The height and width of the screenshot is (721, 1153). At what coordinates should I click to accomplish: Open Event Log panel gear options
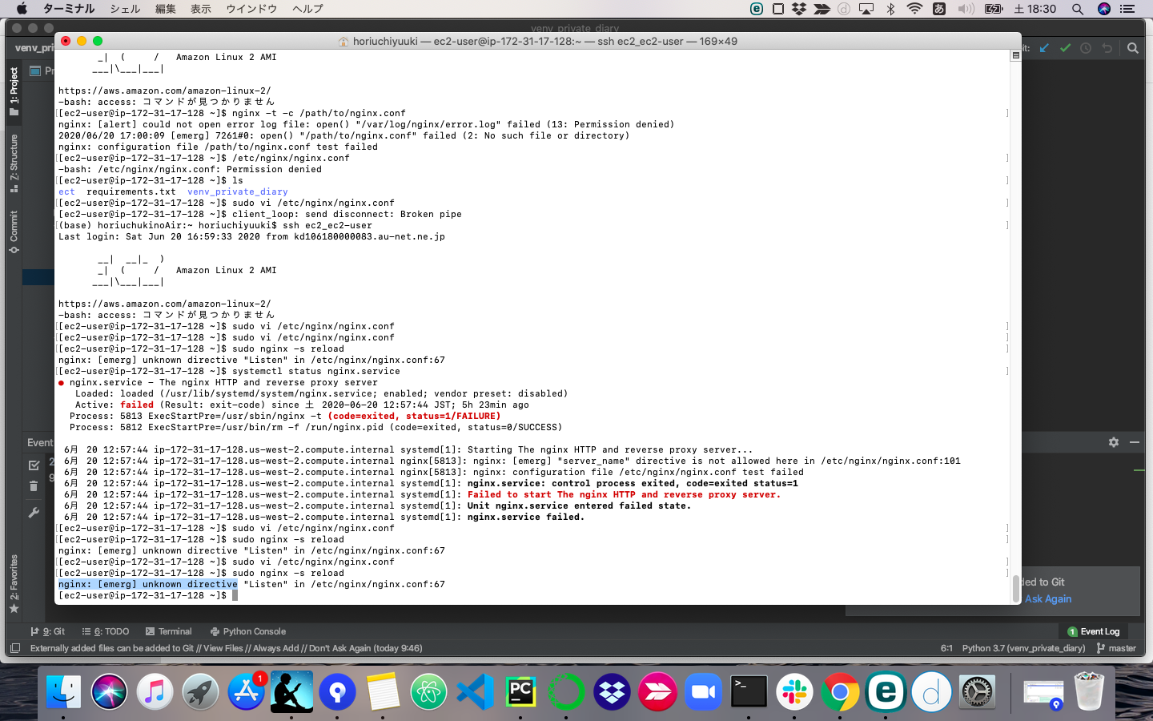pos(1113,442)
